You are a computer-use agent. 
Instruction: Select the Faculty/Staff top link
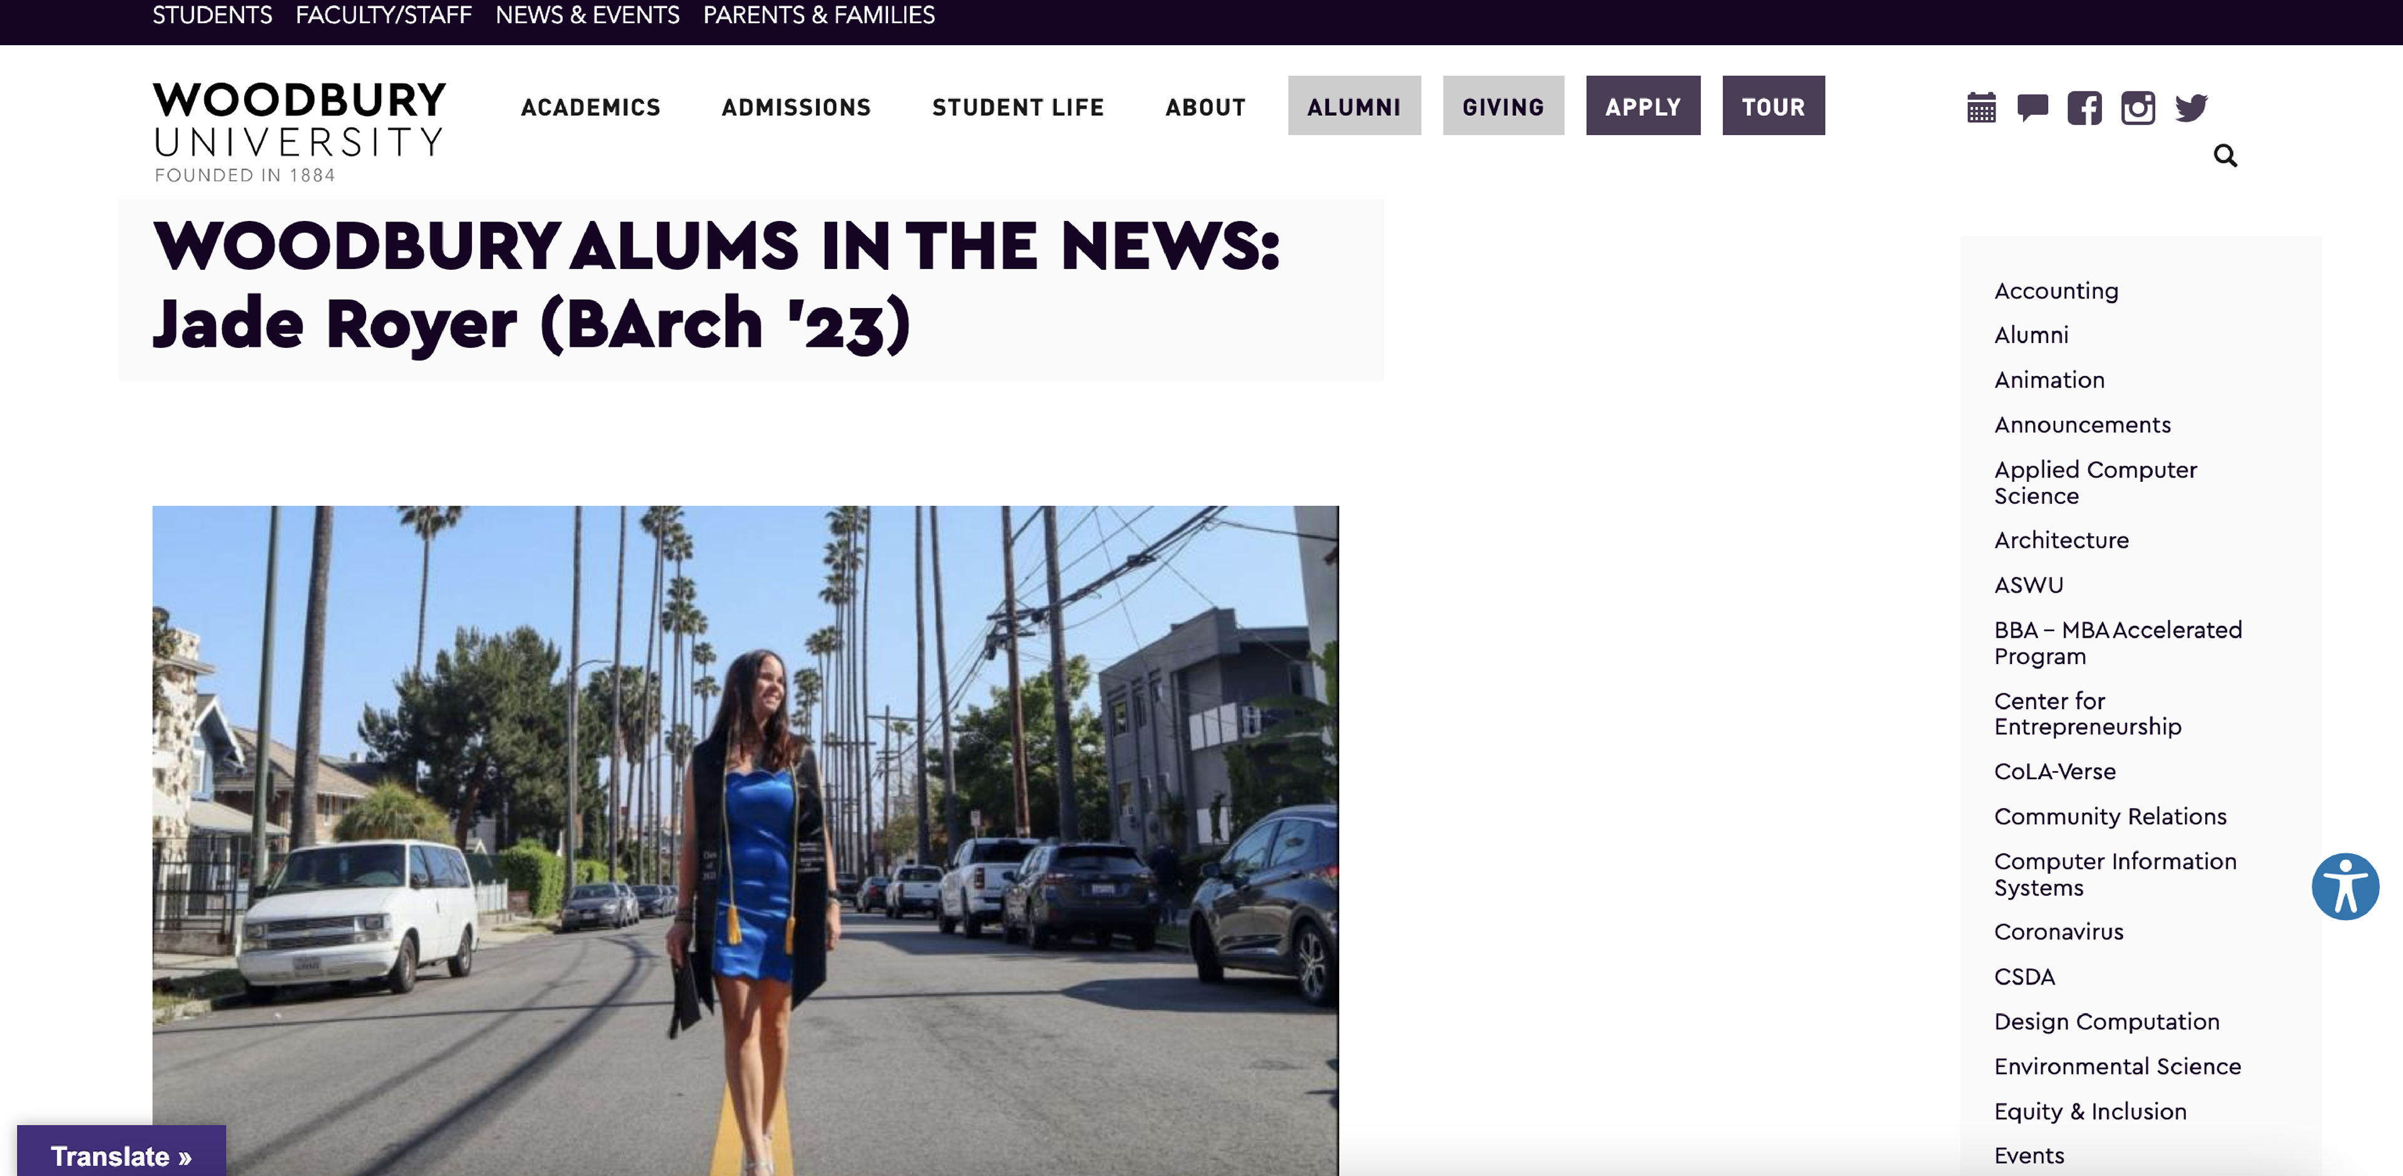click(384, 15)
